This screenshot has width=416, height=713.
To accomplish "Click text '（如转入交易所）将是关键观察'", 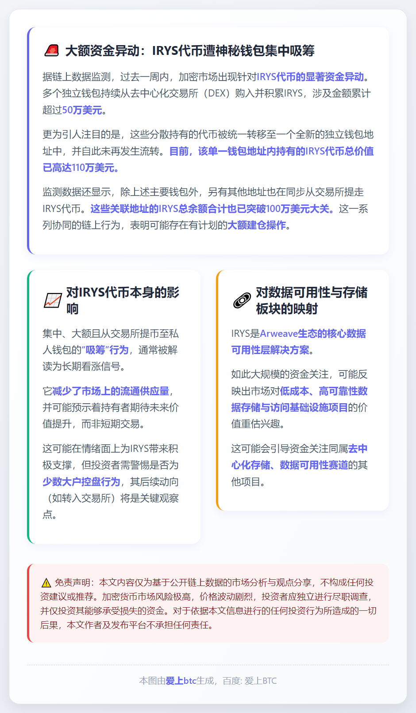I will click(x=111, y=498).
